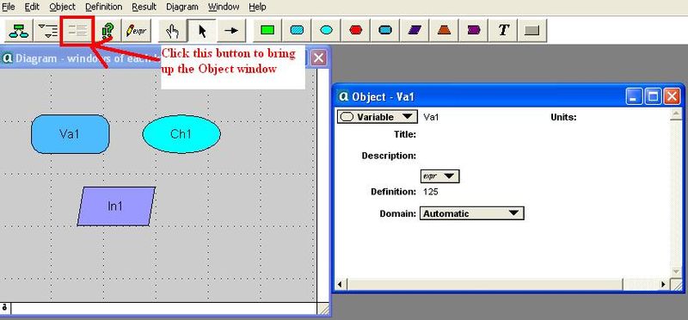Pick the hatched blue Variable node icon
Screen dimensions: 688x320
click(x=297, y=30)
